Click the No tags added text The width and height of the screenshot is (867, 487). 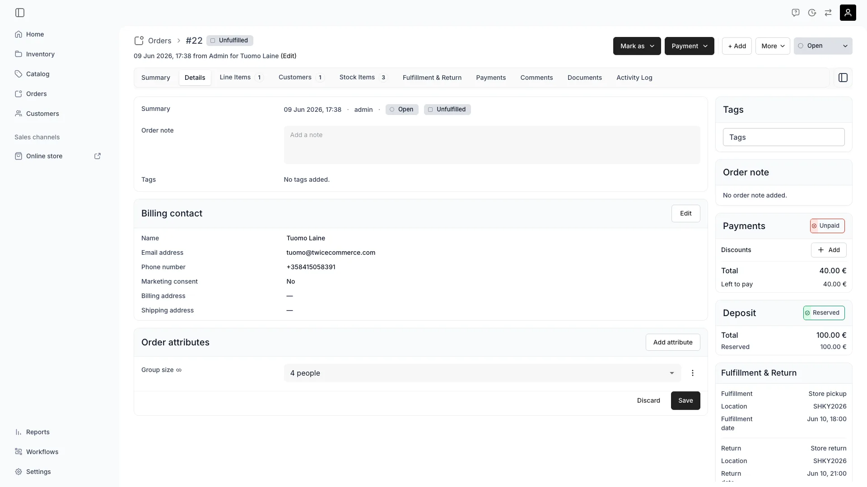[x=307, y=179]
